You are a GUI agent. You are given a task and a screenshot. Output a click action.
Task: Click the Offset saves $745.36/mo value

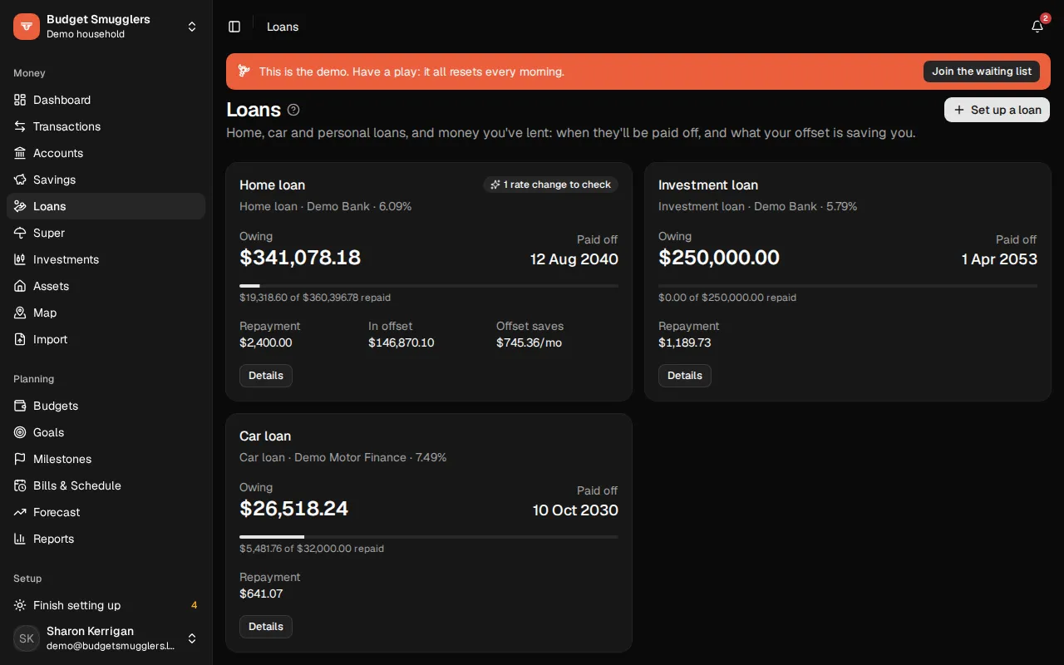pyautogui.click(x=529, y=342)
